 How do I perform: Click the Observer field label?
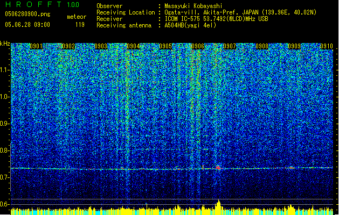[109, 6]
